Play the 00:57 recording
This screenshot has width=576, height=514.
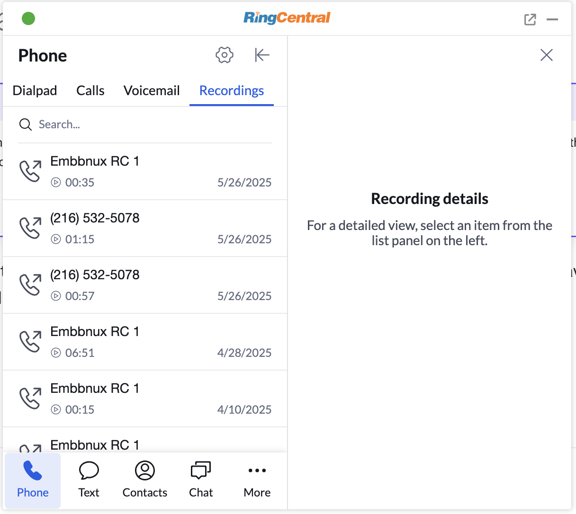[56, 296]
